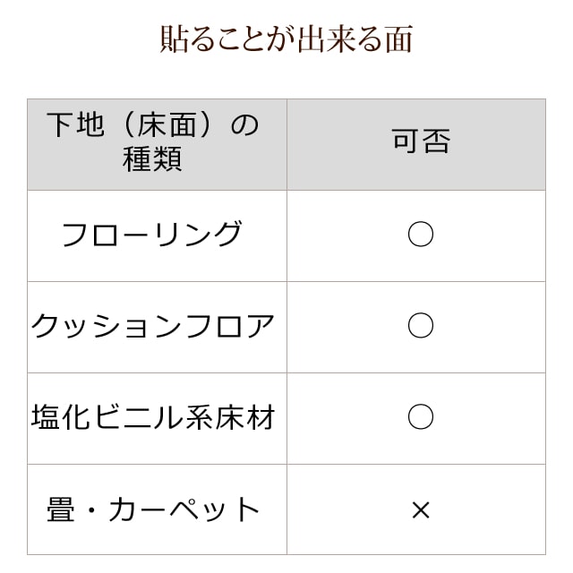Click the circle mark for フローリング
The image size is (573, 573).
420,235
